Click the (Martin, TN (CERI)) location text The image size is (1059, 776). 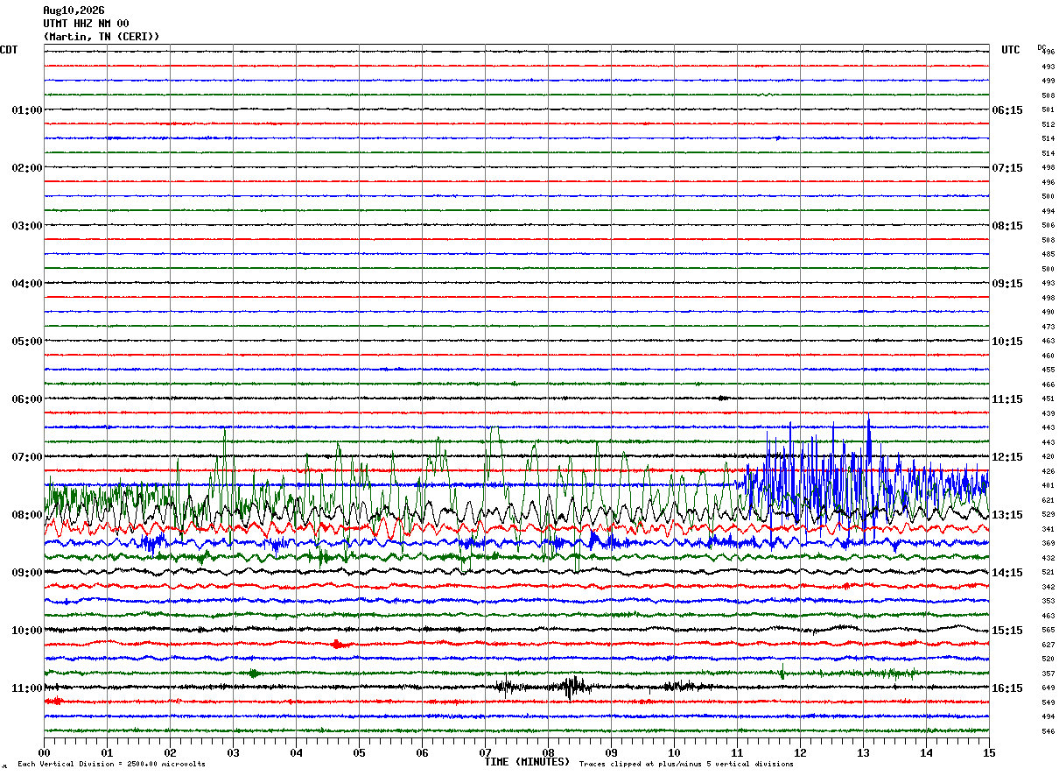coord(102,37)
